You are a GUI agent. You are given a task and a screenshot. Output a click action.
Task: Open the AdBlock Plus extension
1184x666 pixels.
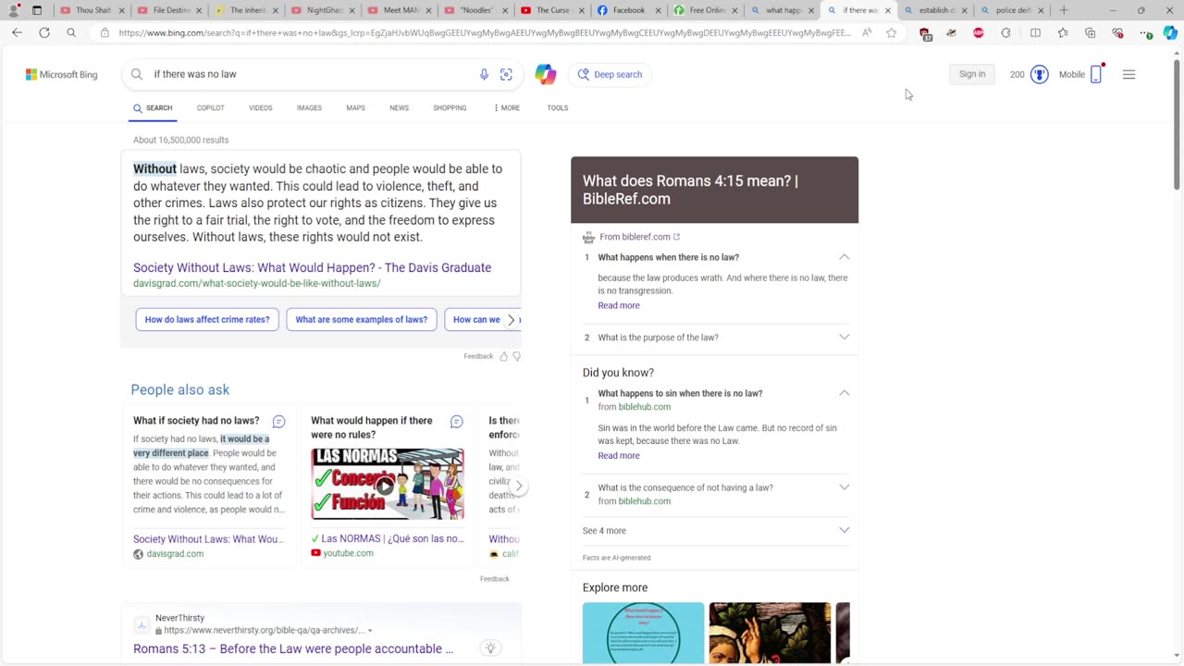pyautogui.click(x=979, y=32)
